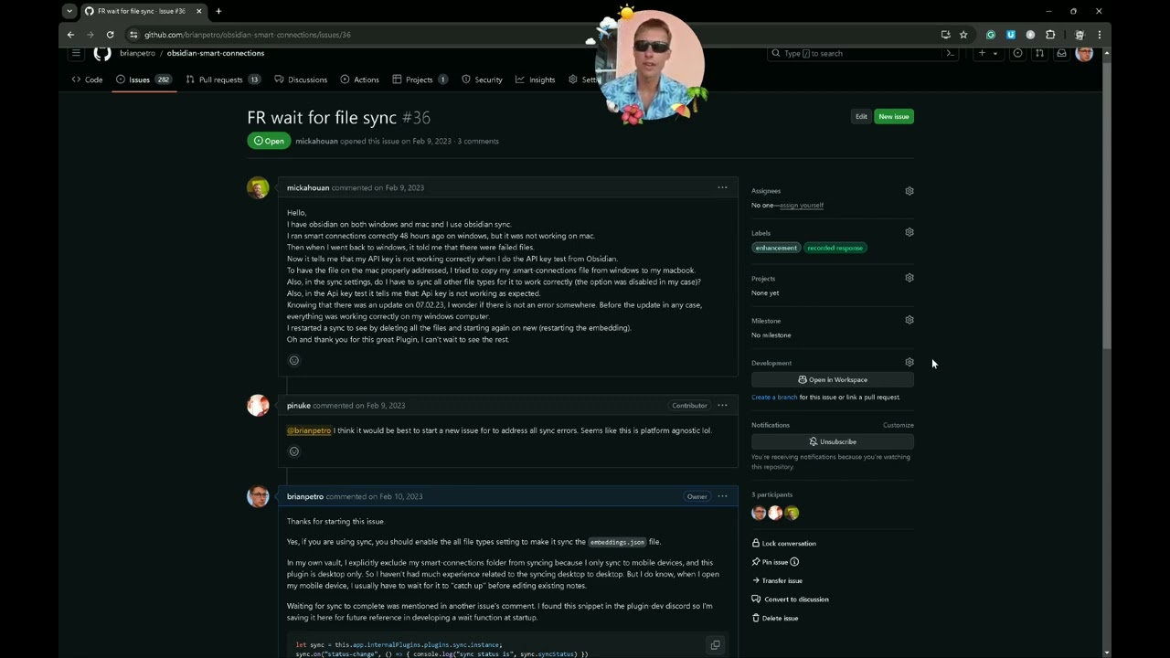
Task: Click the 'assign yourself' link
Action: point(802,206)
